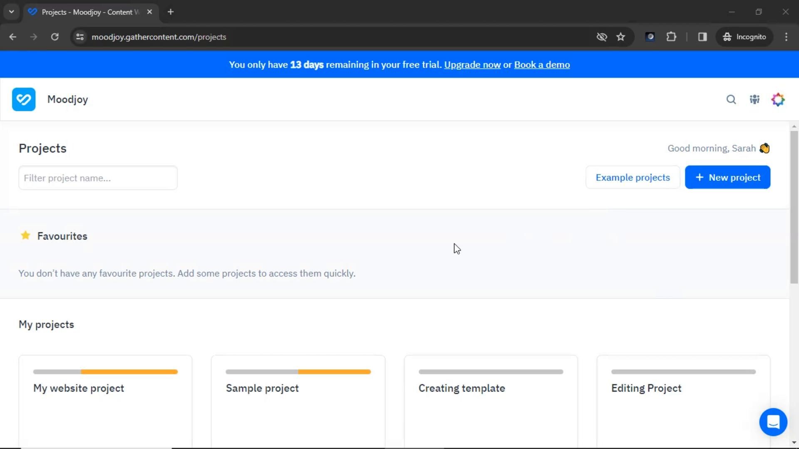Viewport: 799px width, 449px height.
Task: Click the browser forward arrow
Action: pyautogui.click(x=34, y=37)
